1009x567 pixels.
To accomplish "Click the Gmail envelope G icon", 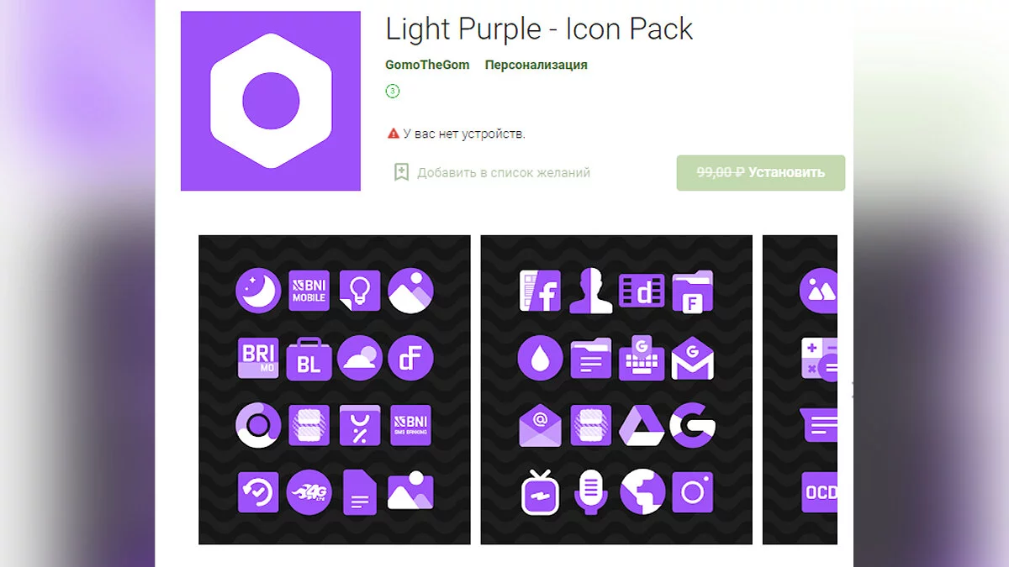I will pyautogui.click(x=693, y=358).
